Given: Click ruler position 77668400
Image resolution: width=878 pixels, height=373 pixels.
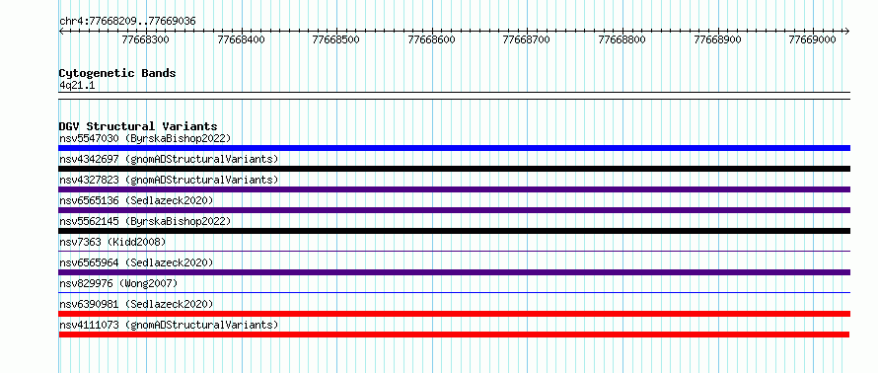Looking at the screenshot, I should tap(242, 39).
